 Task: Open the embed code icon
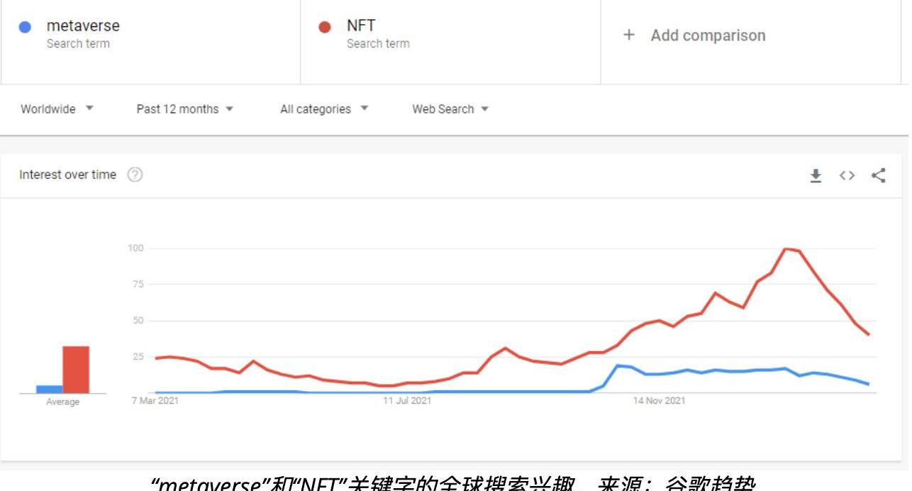847,175
